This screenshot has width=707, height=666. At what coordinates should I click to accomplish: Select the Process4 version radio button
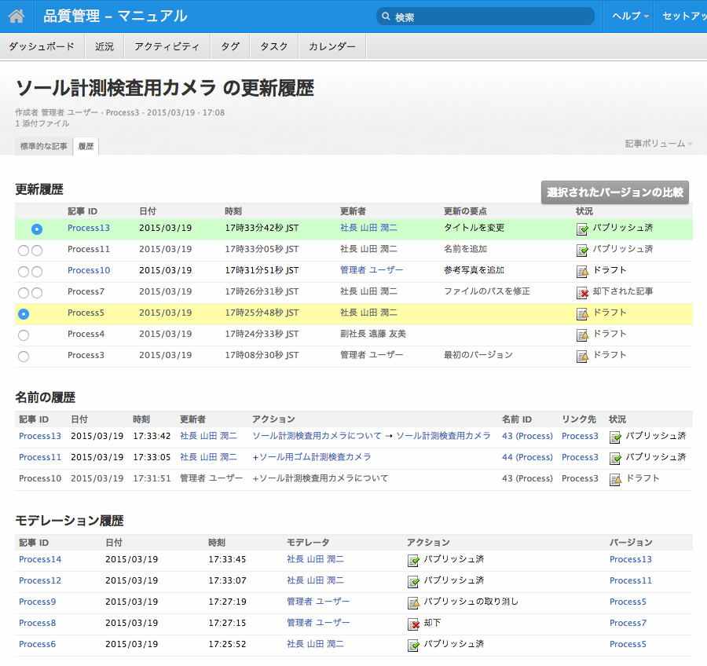coord(24,335)
